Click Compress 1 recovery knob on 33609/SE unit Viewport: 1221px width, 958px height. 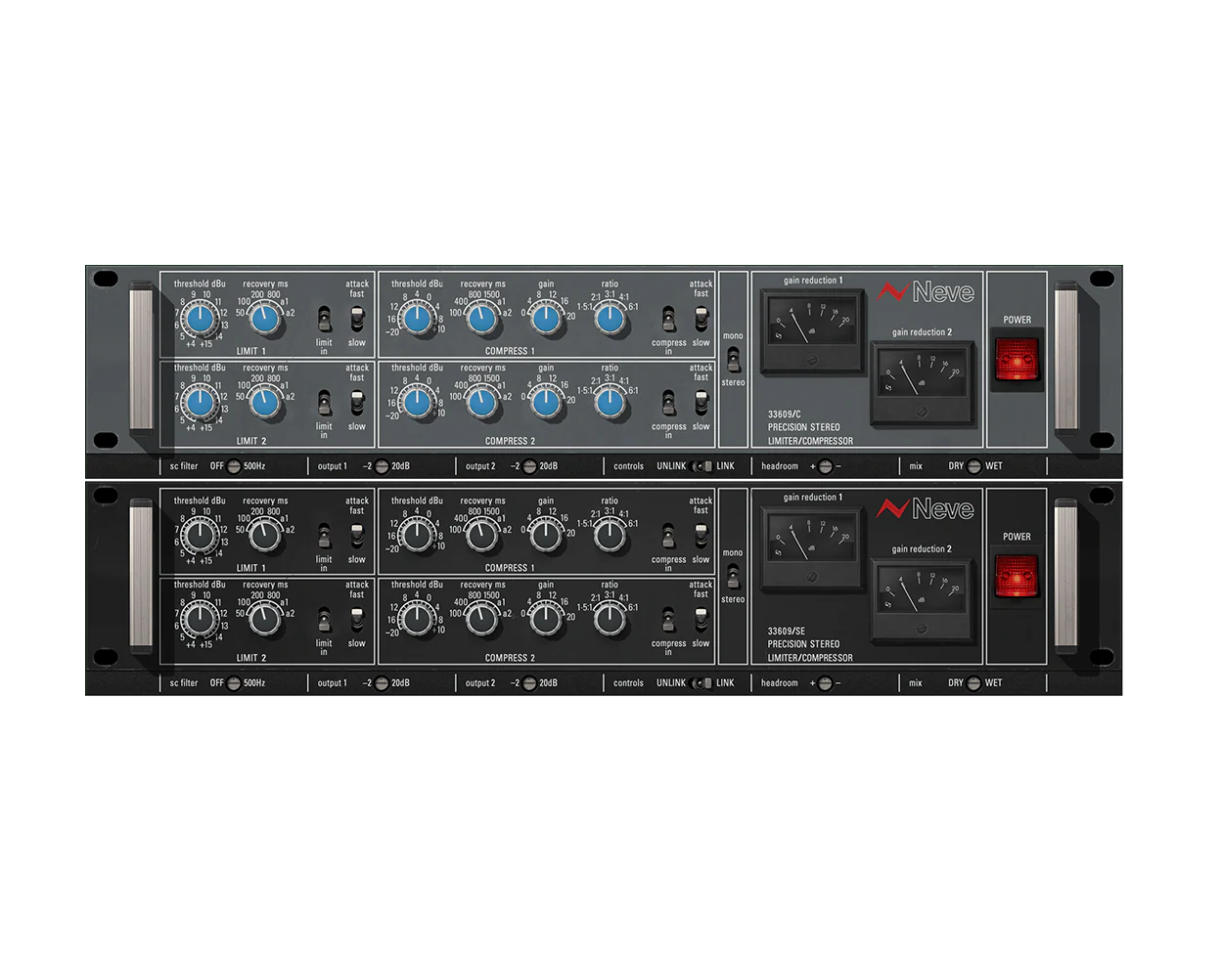[482, 536]
